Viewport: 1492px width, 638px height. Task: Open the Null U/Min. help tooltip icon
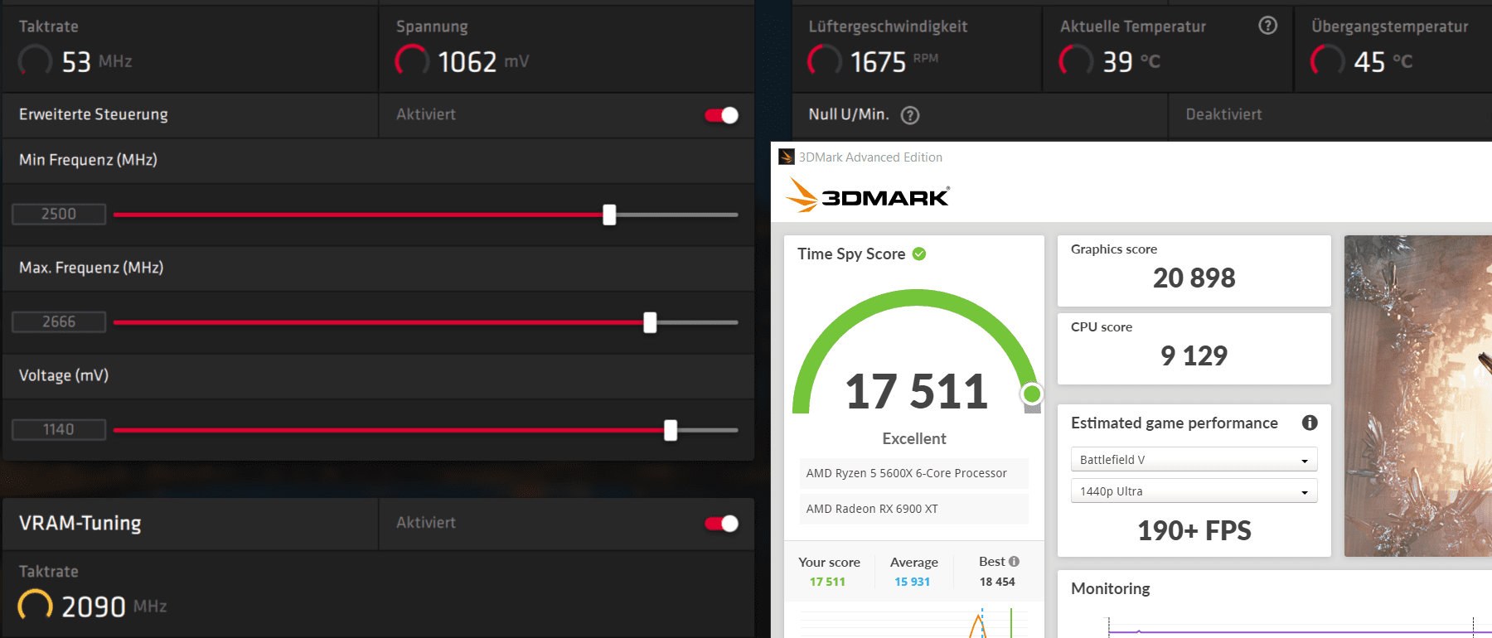(910, 115)
